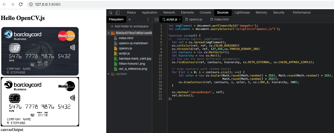Screen dimensions: 334x133
Task: Reload the page with the refresh icon
Action: (21, 4)
